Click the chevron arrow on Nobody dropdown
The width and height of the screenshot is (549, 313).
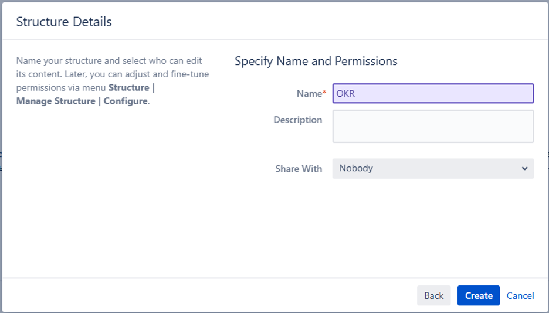(524, 169)
